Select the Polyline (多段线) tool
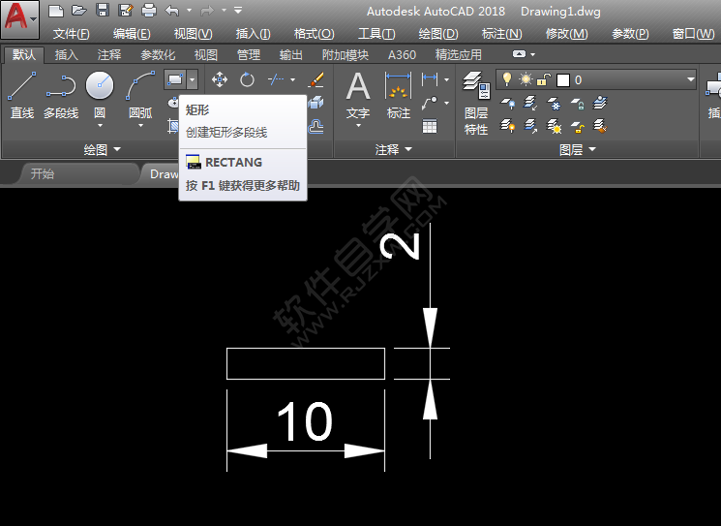The image size is (721, 526). (60, 94)
